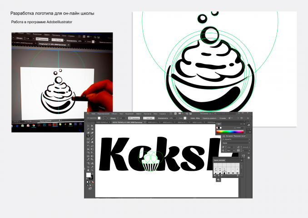Select the Free Transform tool
The image size is (308, 218).
(x=92, y=149)
